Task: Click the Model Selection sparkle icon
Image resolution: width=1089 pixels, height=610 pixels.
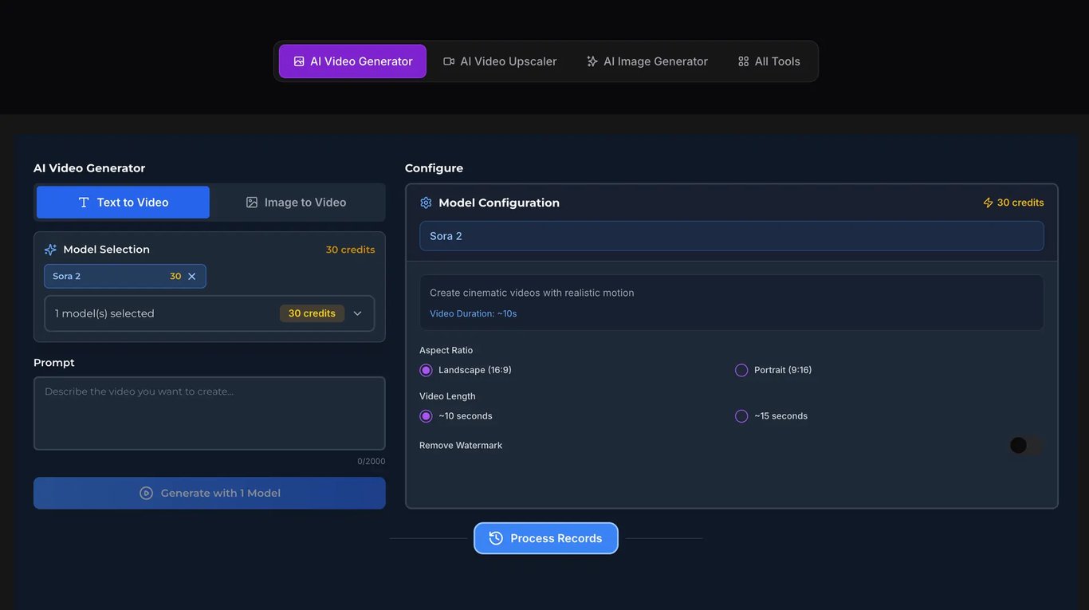Action: coord(50,250)
